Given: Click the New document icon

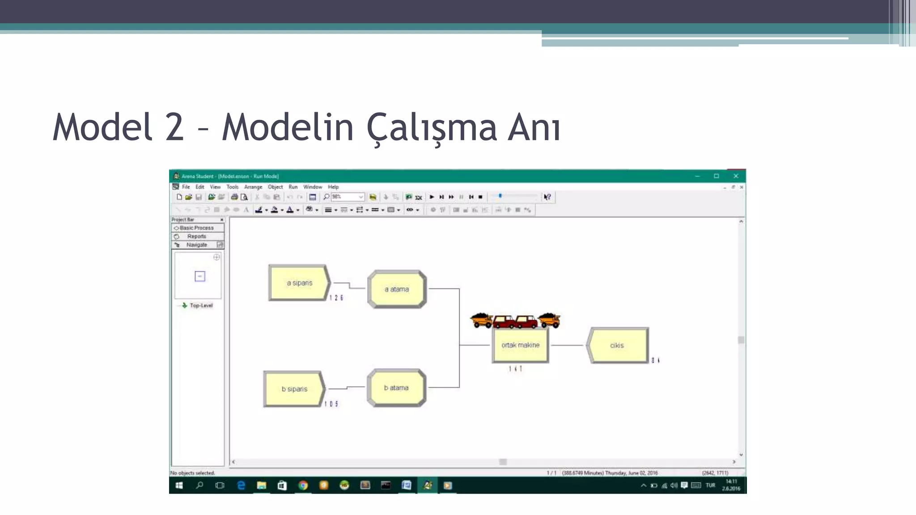Looking at the screenshot, I should click(179, 197).
